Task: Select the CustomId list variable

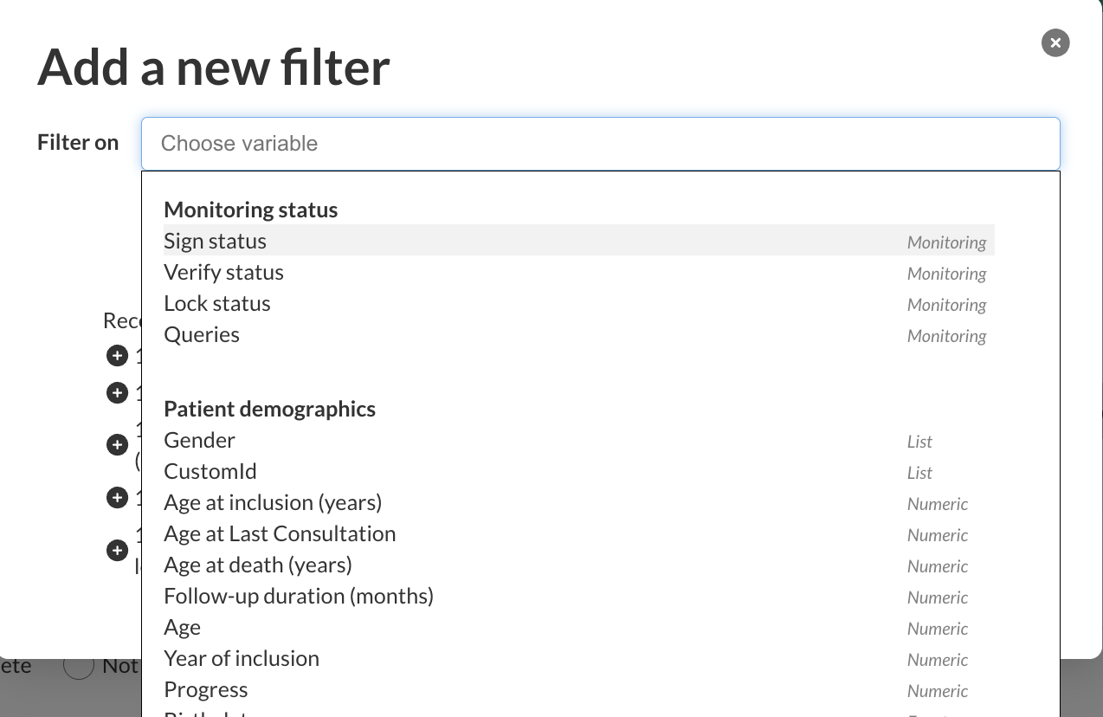Action: click(210, 471)
